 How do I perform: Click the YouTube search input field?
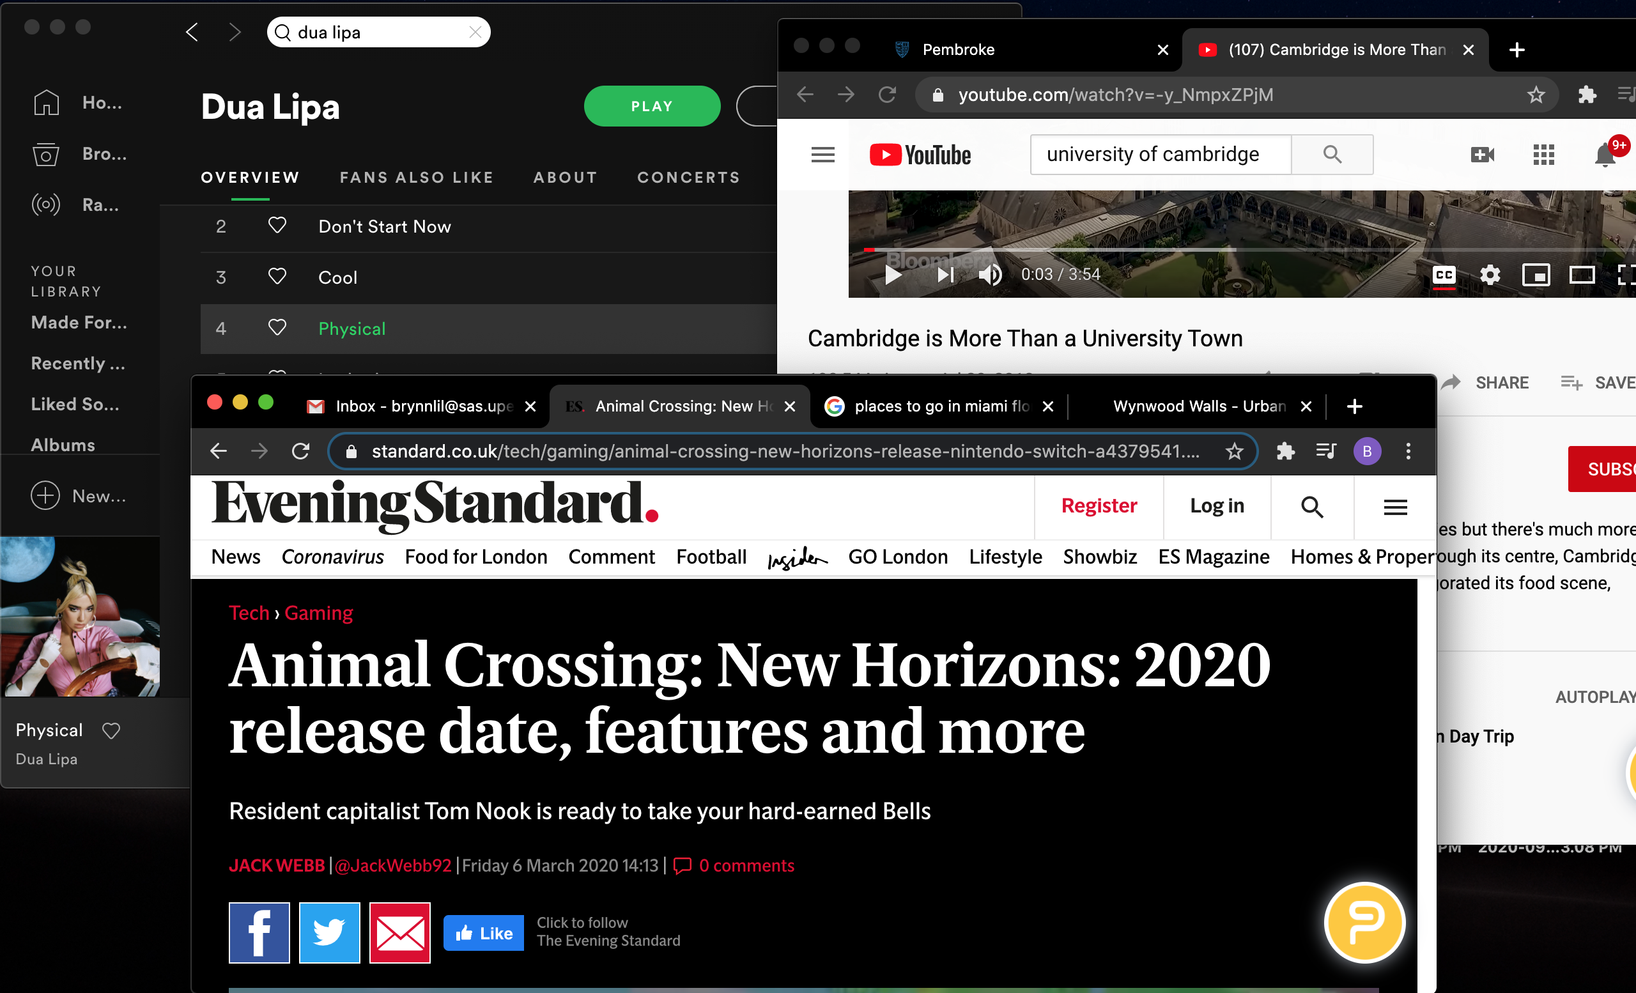[x=1161, y=155]
